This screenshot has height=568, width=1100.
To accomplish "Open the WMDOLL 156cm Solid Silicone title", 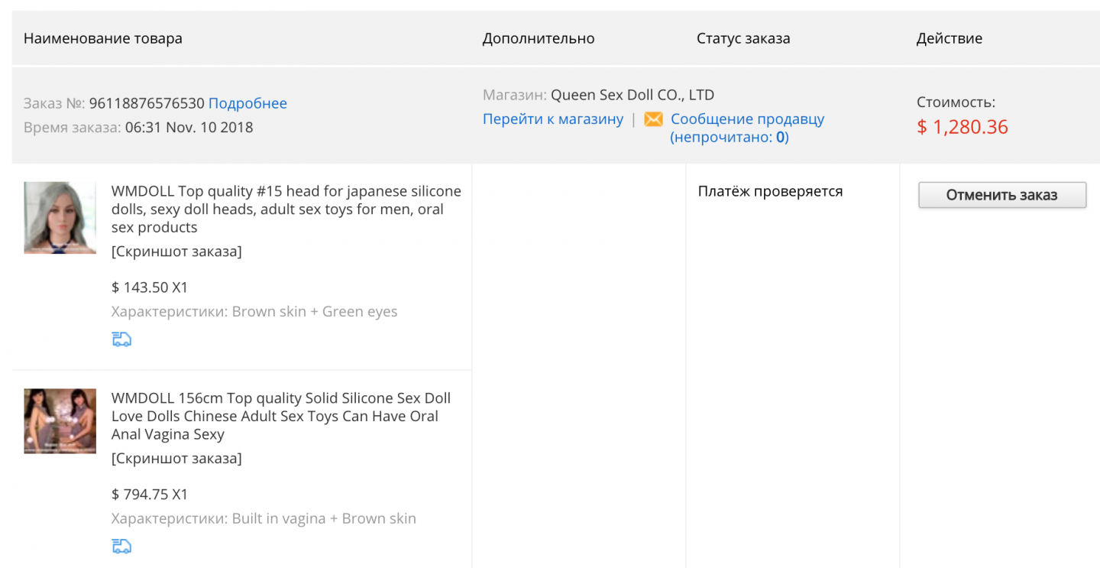I will (x=281, y=416).
